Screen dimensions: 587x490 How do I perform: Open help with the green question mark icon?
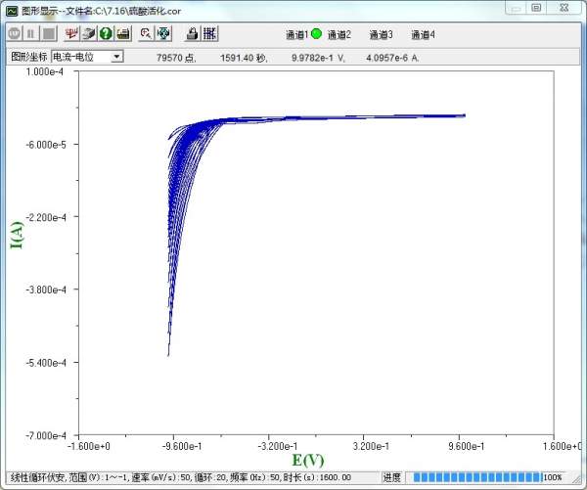(x=106, y=33)
